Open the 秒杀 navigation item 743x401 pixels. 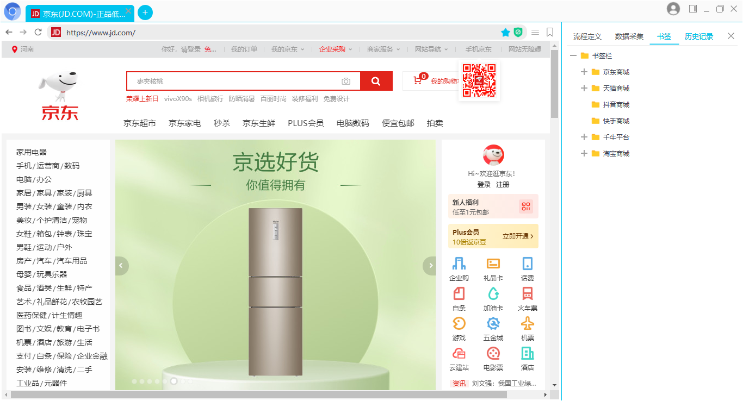pos(222,123)
